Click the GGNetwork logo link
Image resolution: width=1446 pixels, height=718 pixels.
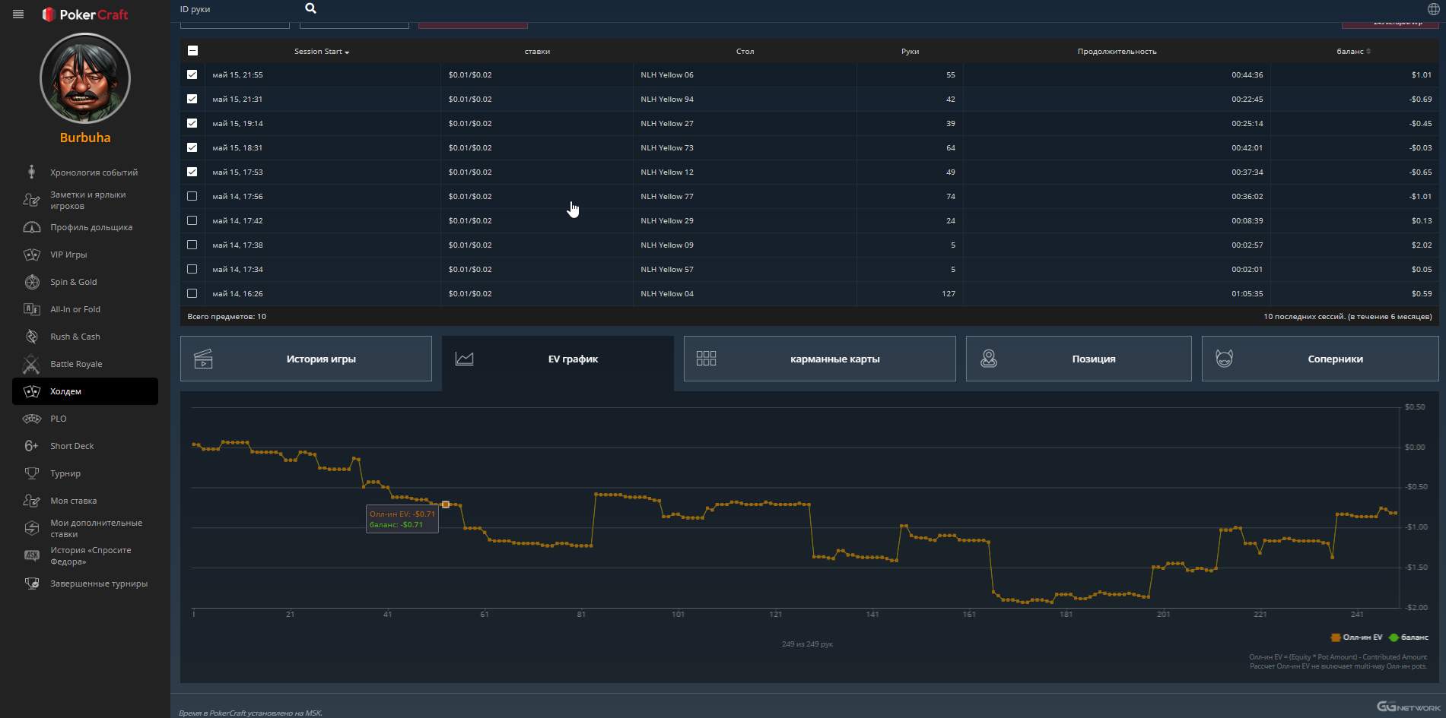[1409, 707]
